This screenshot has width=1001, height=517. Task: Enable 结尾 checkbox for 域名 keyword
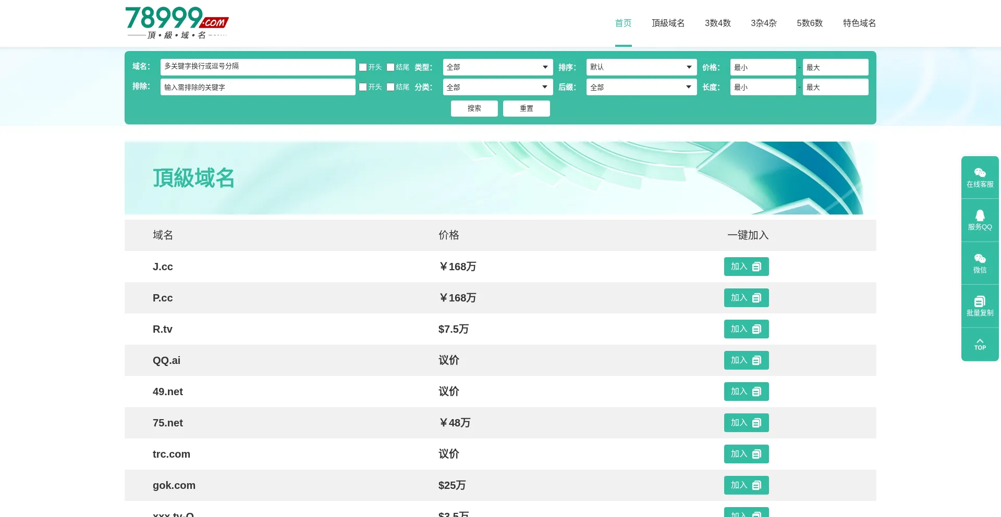390,67
